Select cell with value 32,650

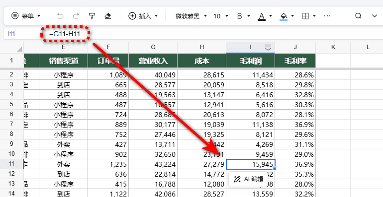click(x=153, y=154)
